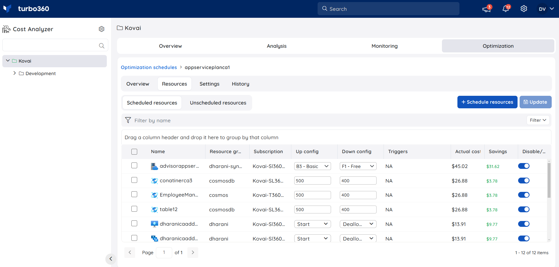The height and width of the screenshot is (267, 559).
Task: Disable the EmployeeMan schedule toggle
Action: point(524,195)
